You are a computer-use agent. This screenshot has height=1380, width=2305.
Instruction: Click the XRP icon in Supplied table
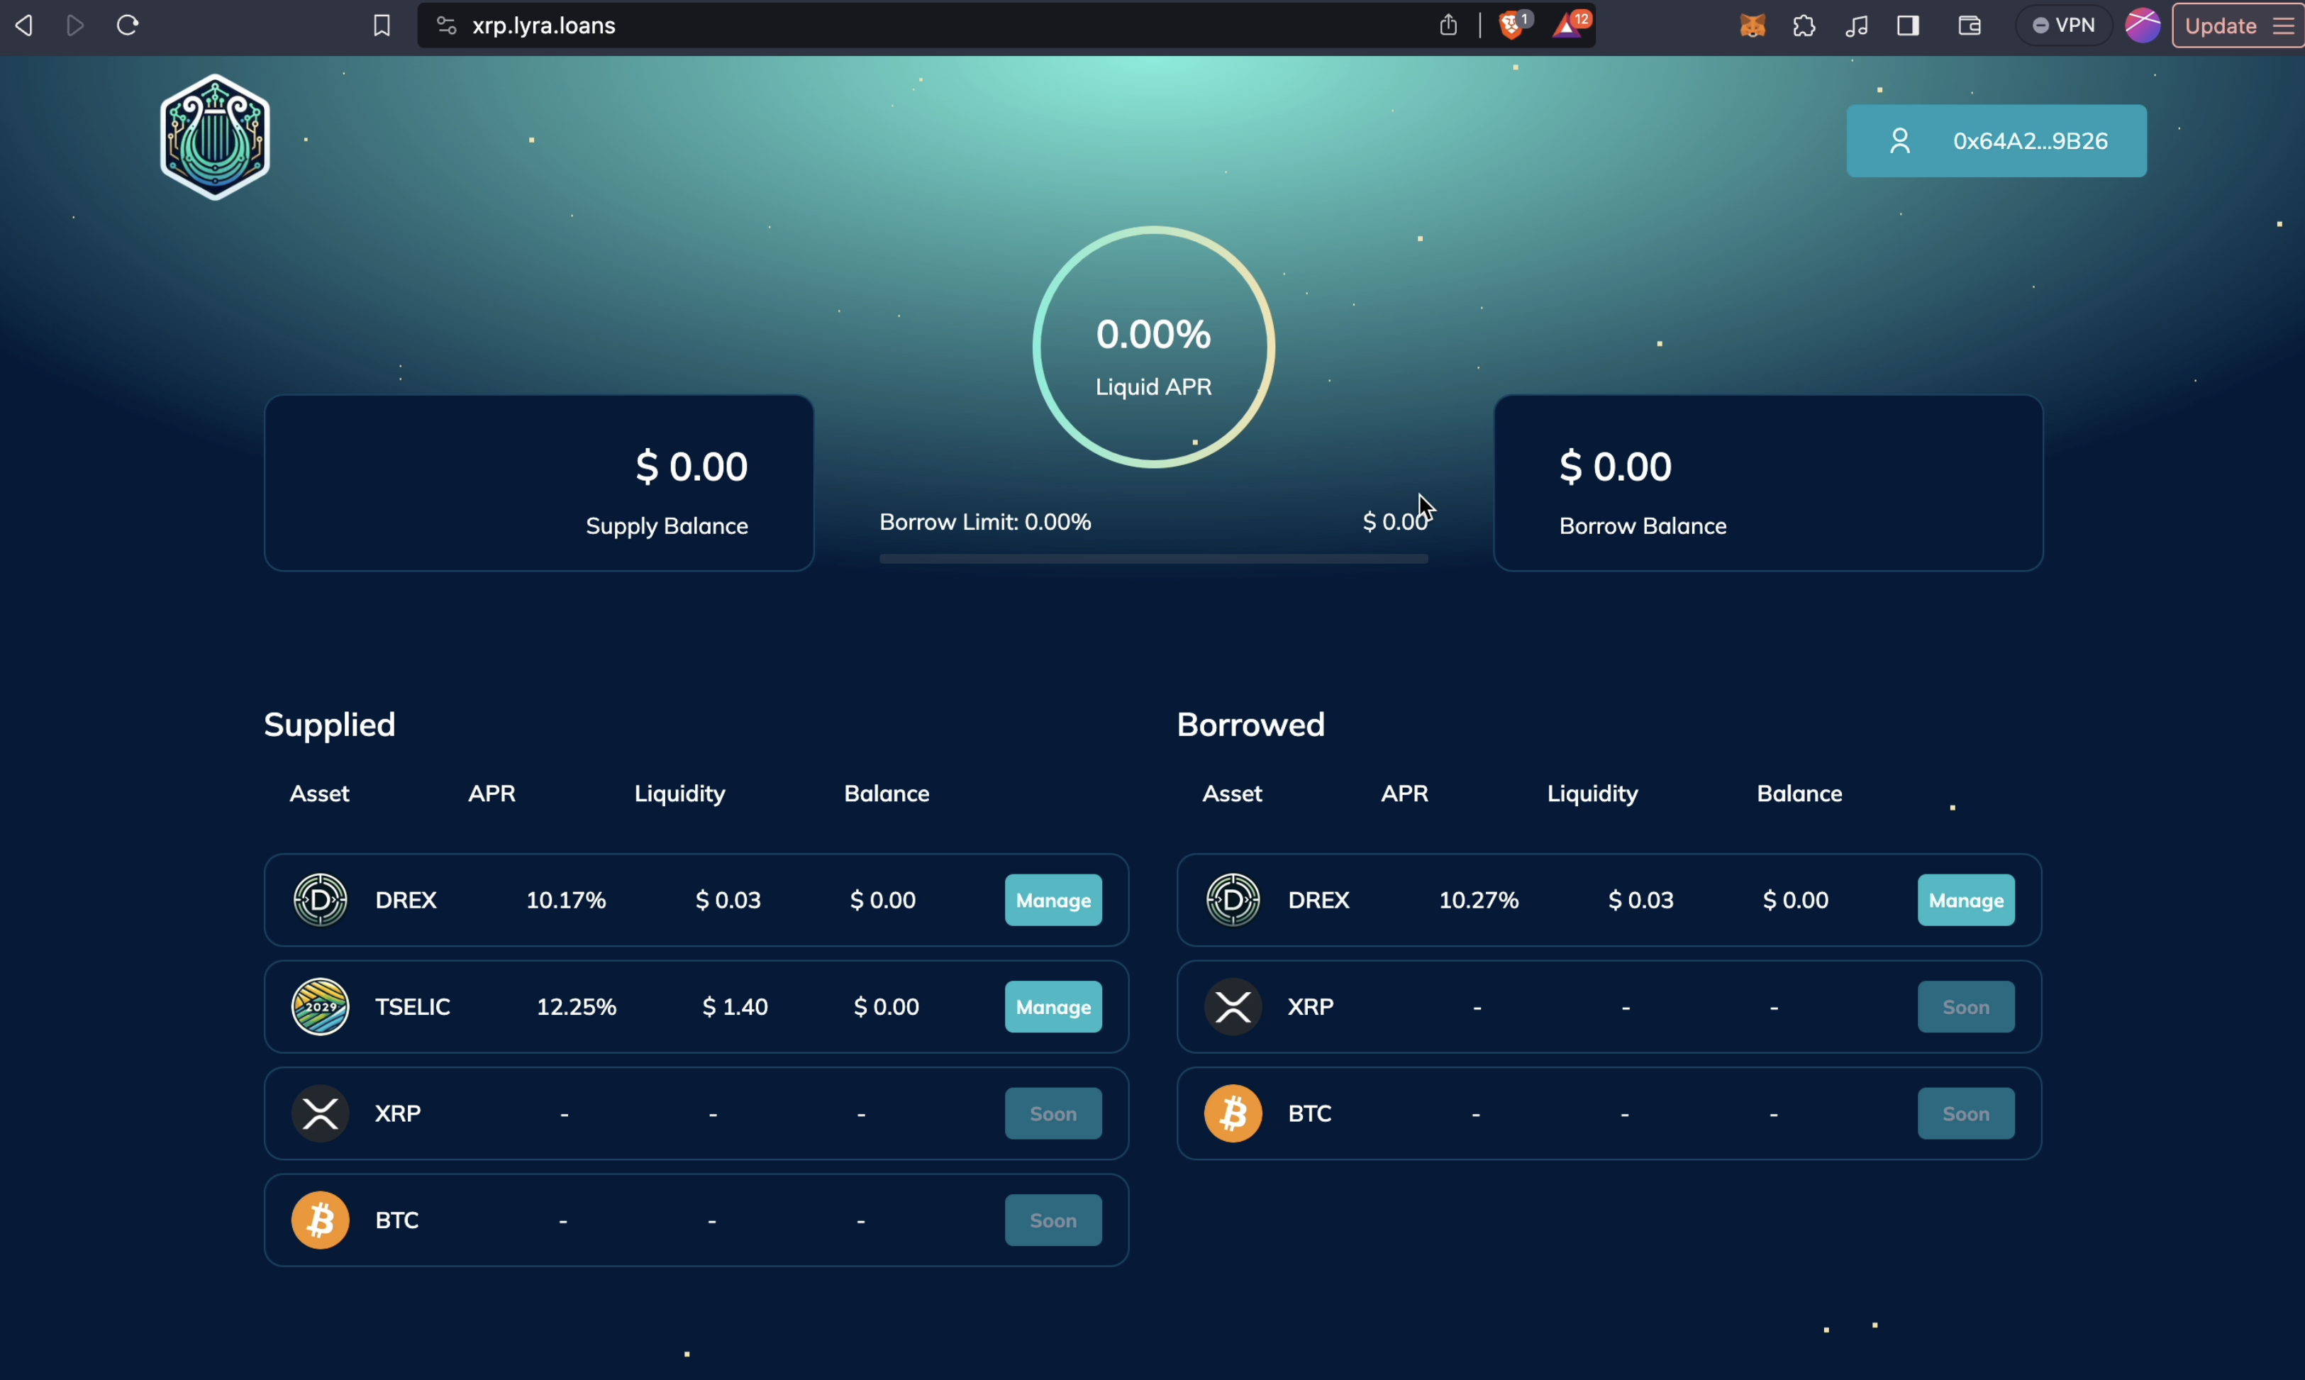(x=320, y=1112)
